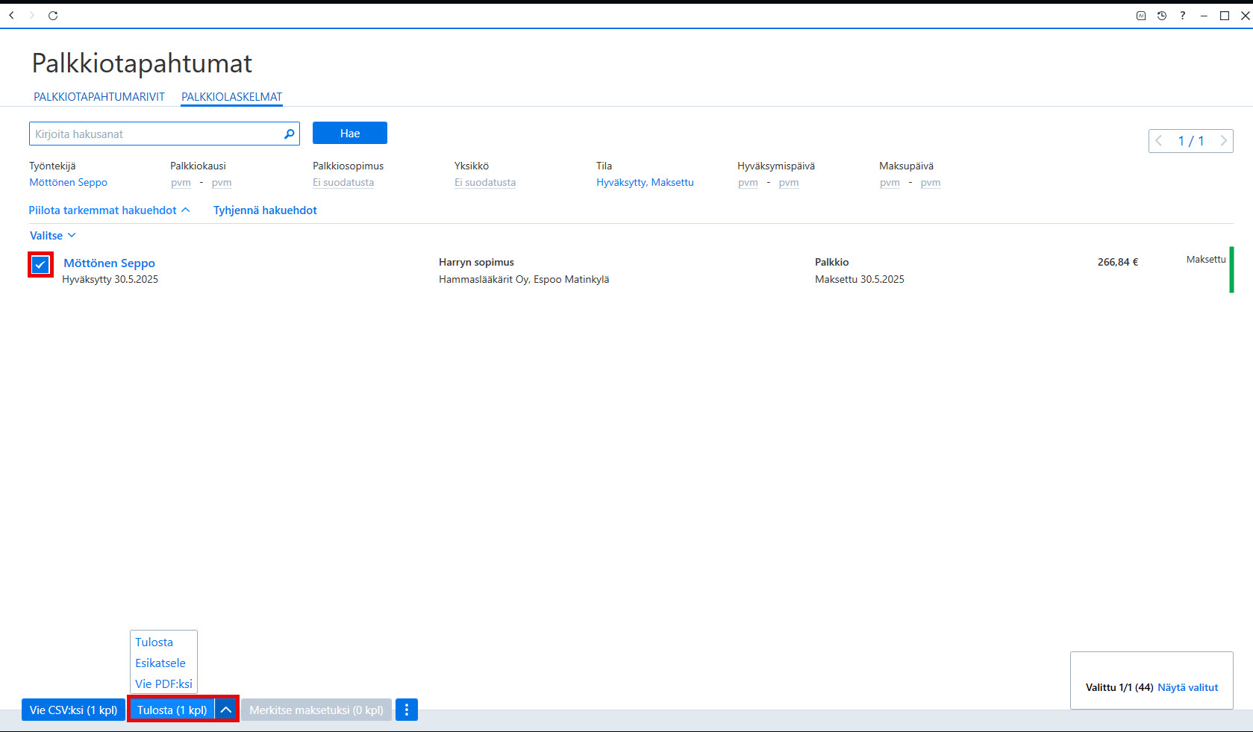Hide advanced filters via Piilota tarkemmat hakuehdot

(109, 210)
